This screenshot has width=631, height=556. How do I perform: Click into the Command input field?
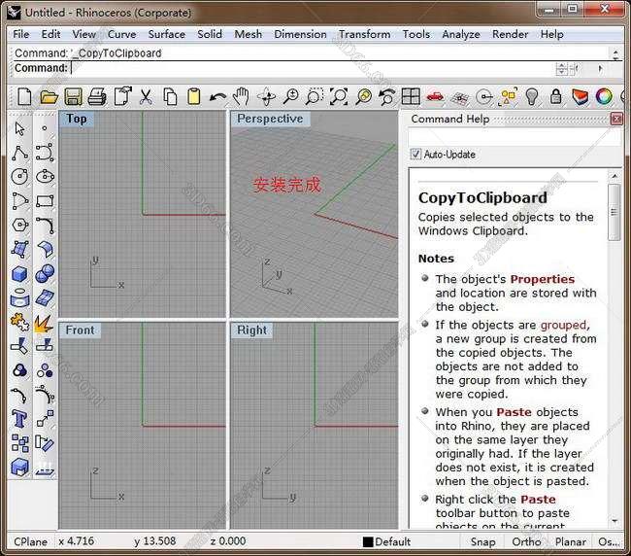pos(312,68)
